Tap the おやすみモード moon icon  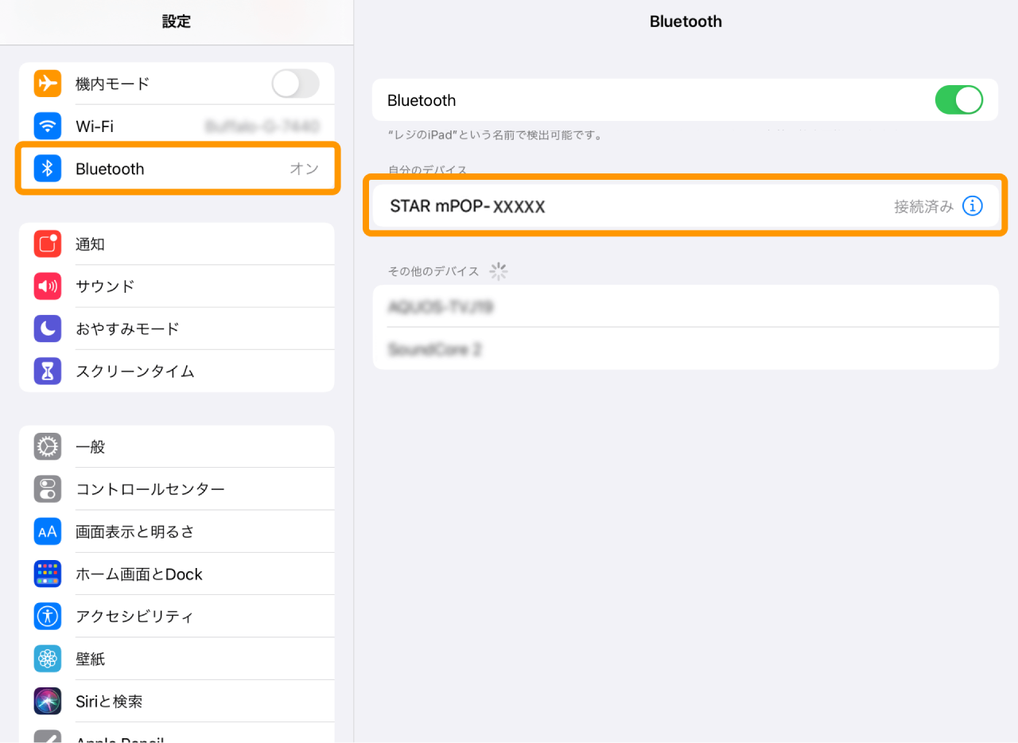pos(48,329)
